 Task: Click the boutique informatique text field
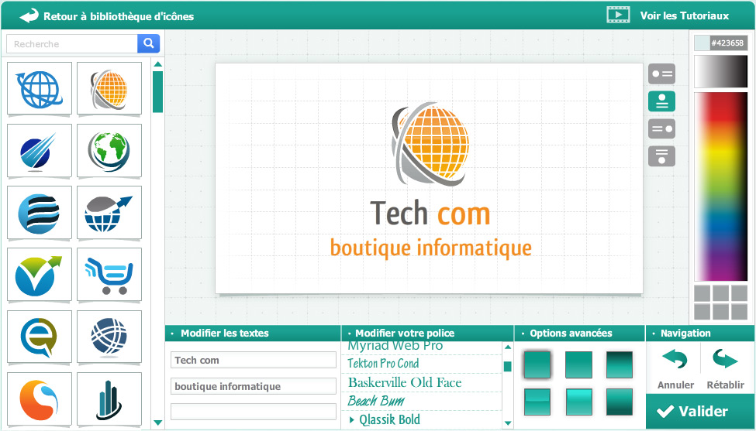[253, 386]
